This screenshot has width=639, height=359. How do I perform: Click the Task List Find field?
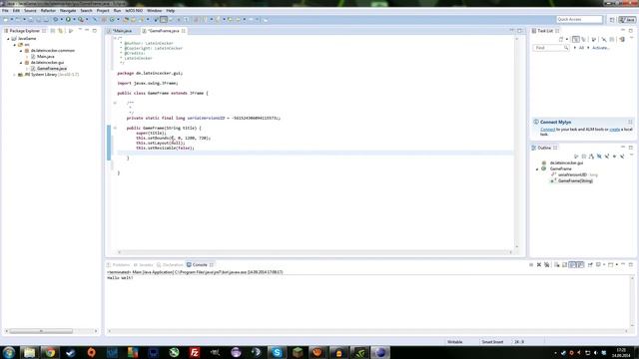click(550, 48)
